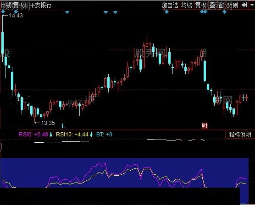Screen dimensions: 255x205
Task: Click the 叠 overlay chart button
Action: tap(212, 5)
